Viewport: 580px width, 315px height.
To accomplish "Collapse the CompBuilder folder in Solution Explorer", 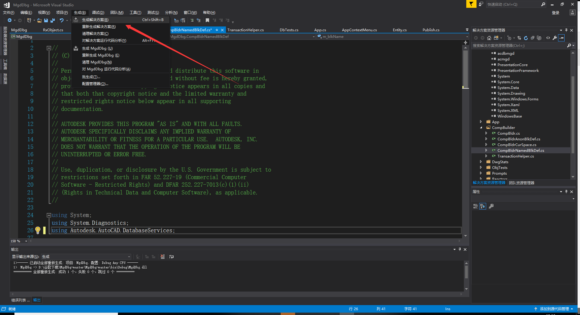I will (x=481, y=127).
